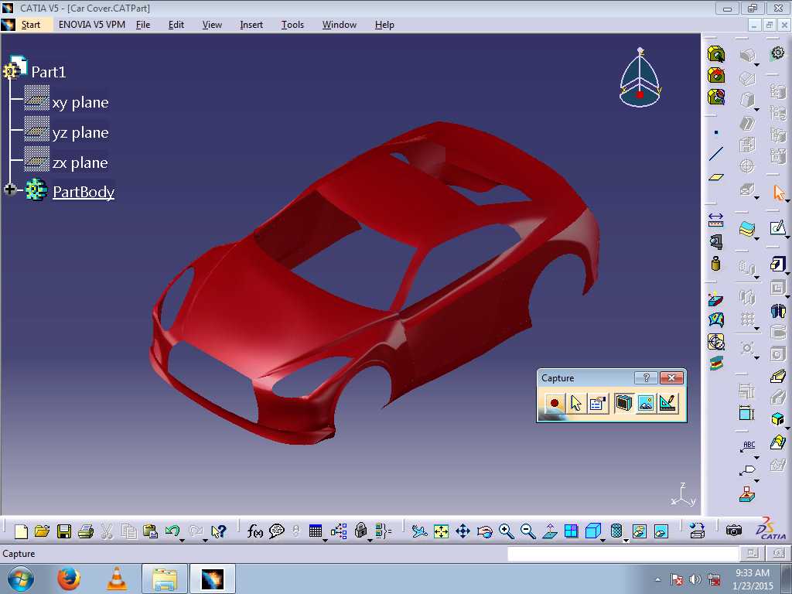This screenshot has width=792, height=594.
Task: Activate Fly mode airplane icon
Action: pyautogui.click(x=419, y=531)
